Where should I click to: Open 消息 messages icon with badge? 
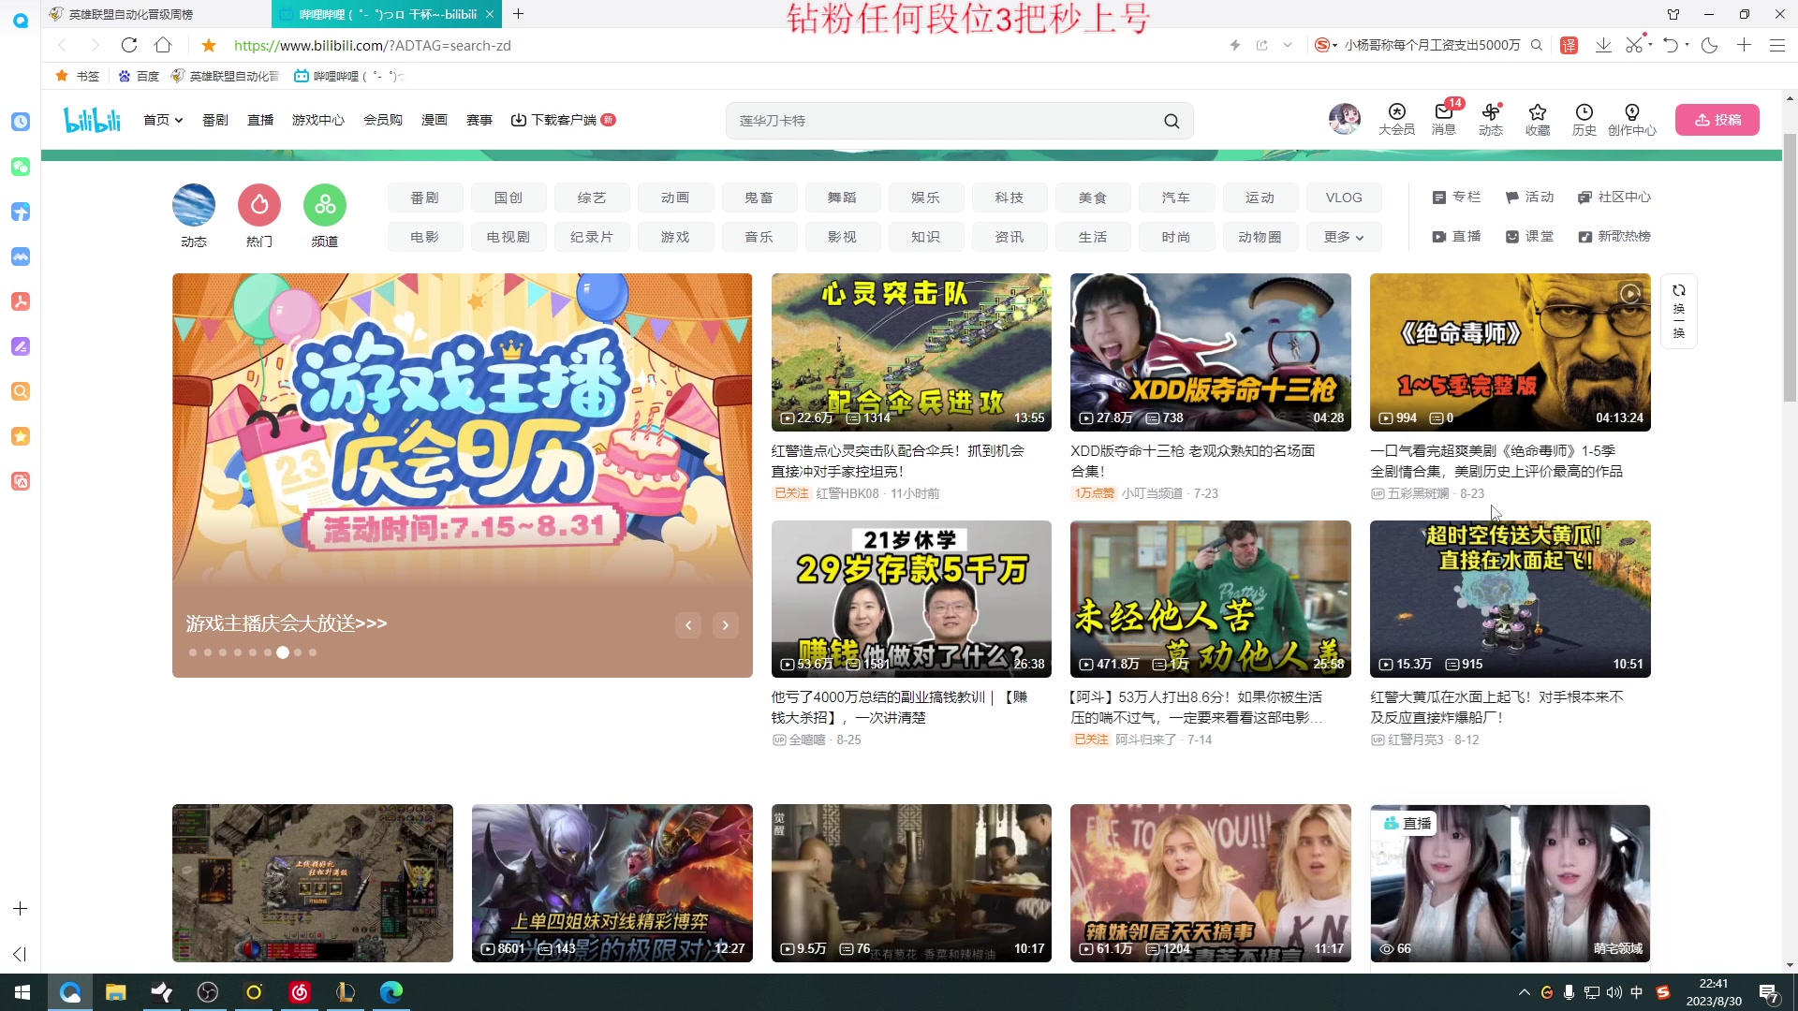coord(1443,120)
